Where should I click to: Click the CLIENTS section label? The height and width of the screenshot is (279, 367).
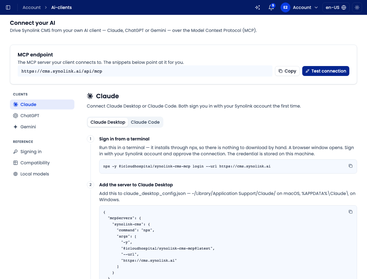coord(20,94)
